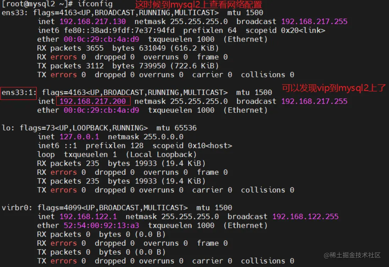
Task: Click the flags=73<UP,LOOPBACK,RUNNING> text
Action: pyautogui.click(x=84, y=128)
